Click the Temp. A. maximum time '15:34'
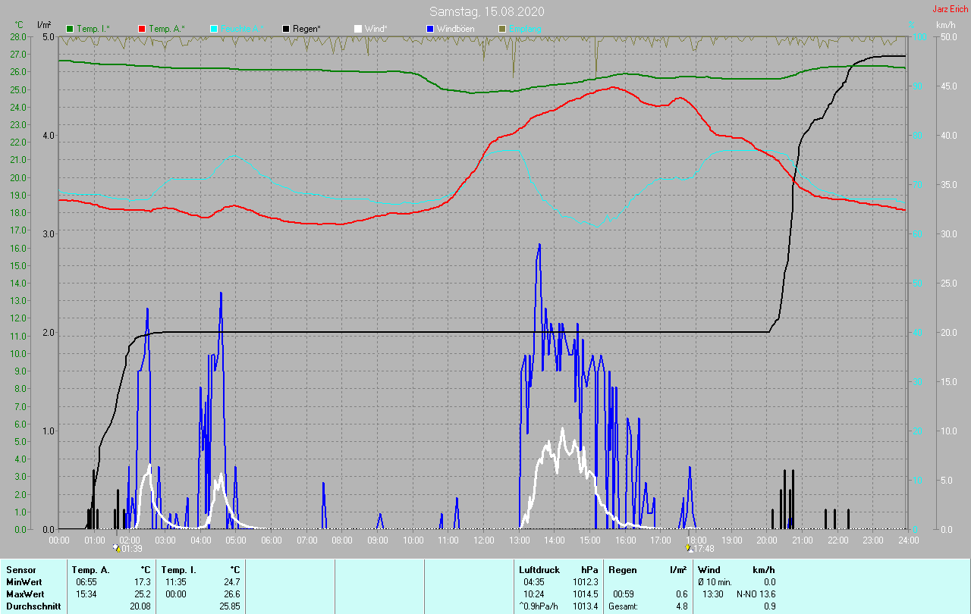 click(x=86, y=594)
